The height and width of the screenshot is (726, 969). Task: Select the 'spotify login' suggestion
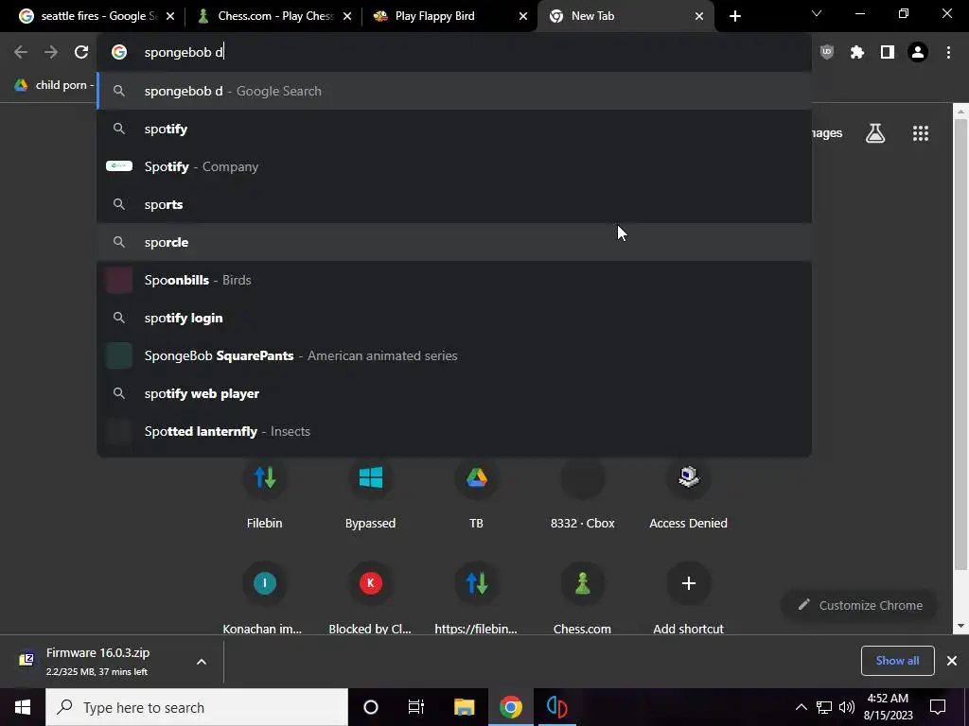(454, 318)
